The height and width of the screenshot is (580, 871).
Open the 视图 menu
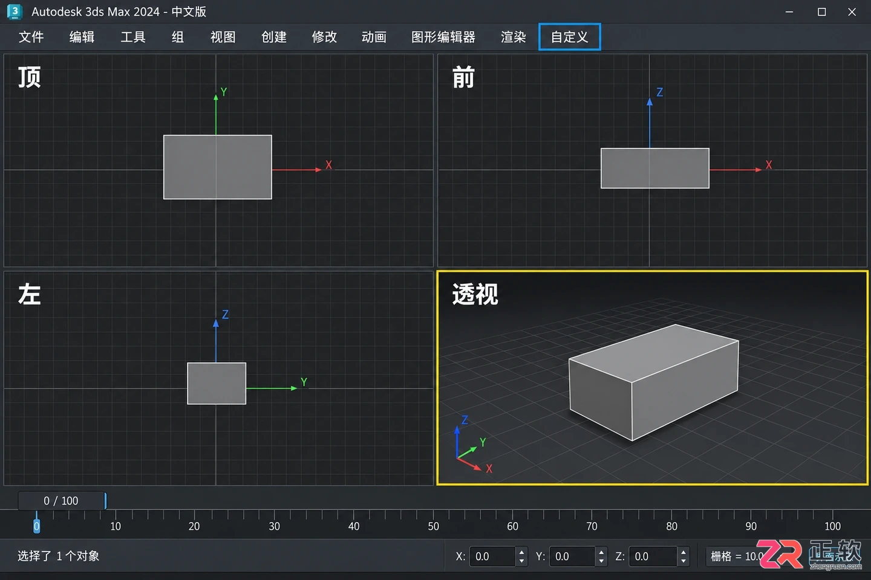click(223, 37)
